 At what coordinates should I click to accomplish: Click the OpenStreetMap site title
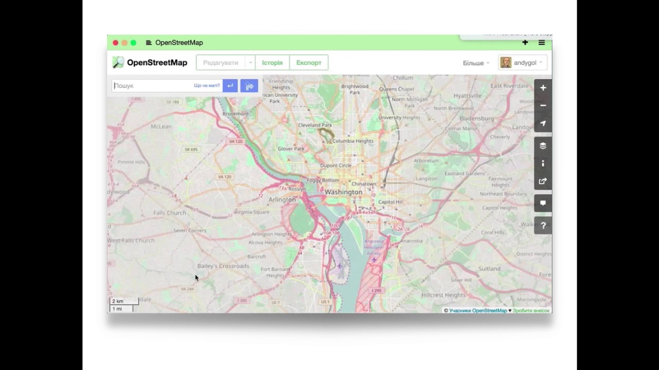(157, 63)
